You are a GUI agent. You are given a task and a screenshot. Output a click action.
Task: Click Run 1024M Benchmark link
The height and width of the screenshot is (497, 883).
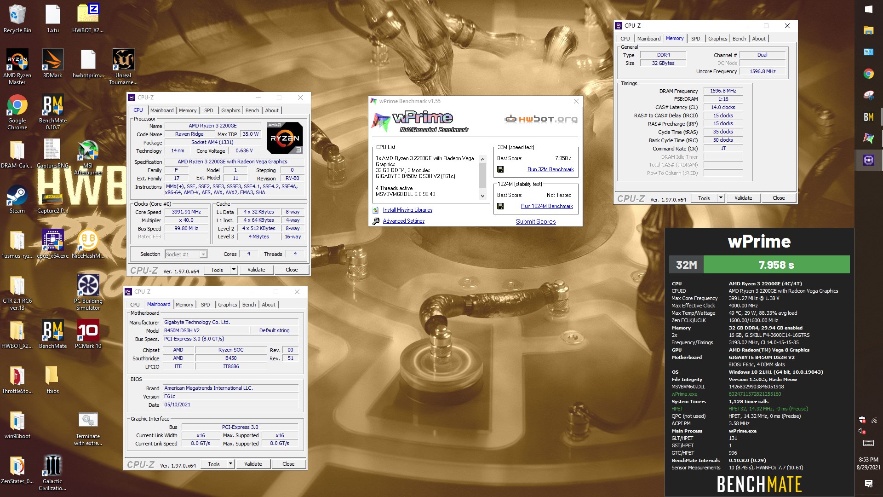547,206
